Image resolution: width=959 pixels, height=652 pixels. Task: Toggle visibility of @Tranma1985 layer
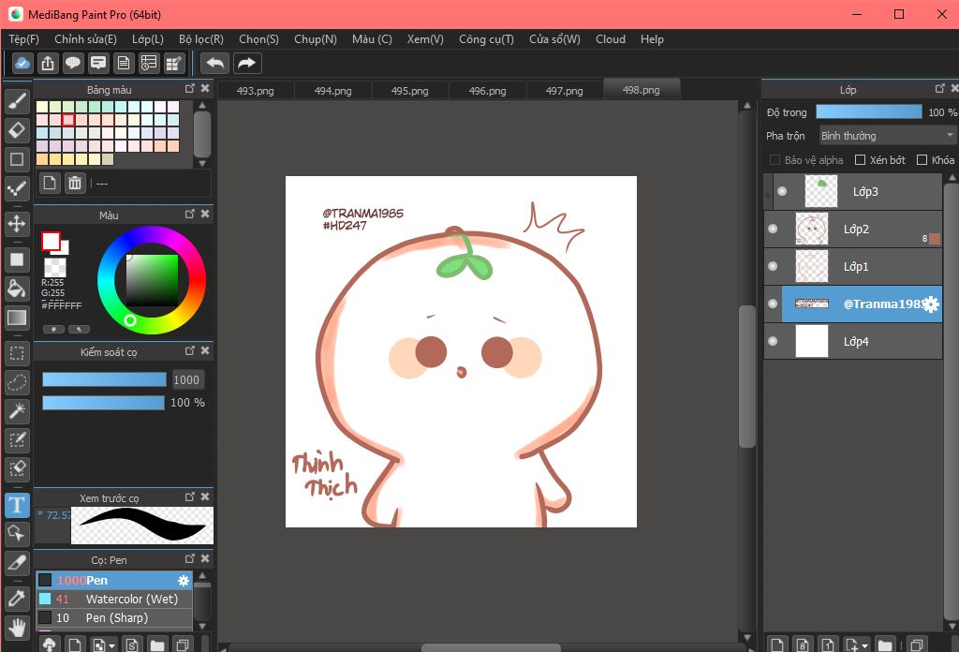pyautogui.click(x=773, y=304)
